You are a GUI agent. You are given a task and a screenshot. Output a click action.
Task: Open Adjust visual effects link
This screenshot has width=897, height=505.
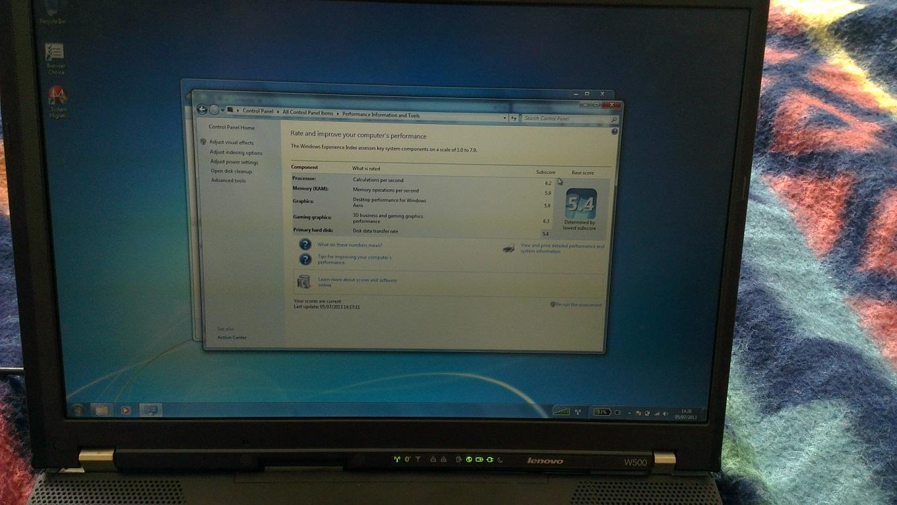[x=232, y=142]
